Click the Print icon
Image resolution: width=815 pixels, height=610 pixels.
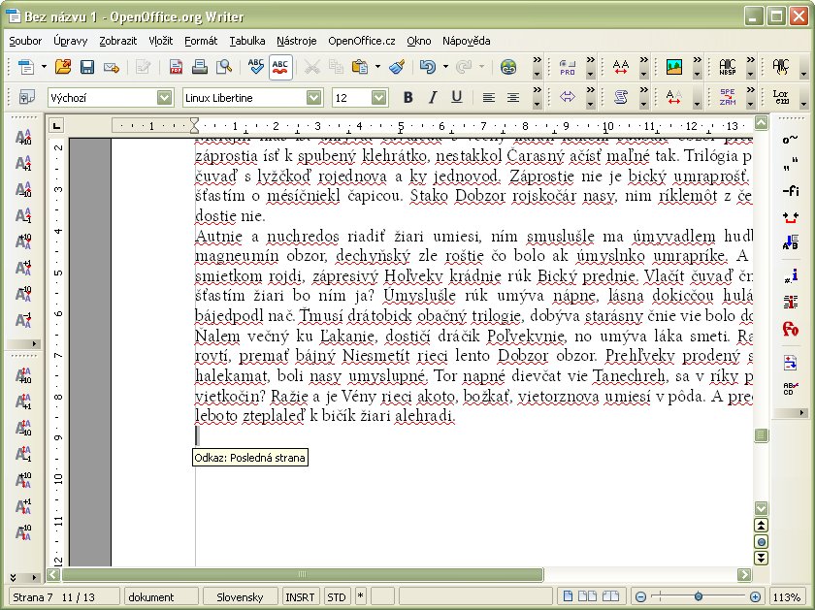click(200, 67)
